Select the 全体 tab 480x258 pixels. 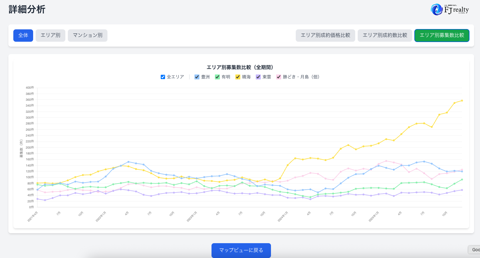pyautogui.click(x=23, y=36)
